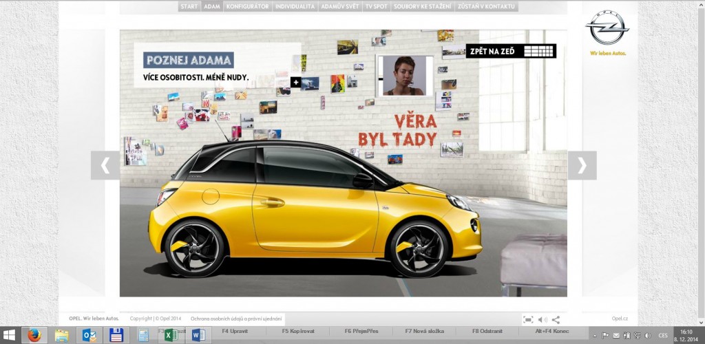Click the yellow Opel Adam car

[315, 209]
